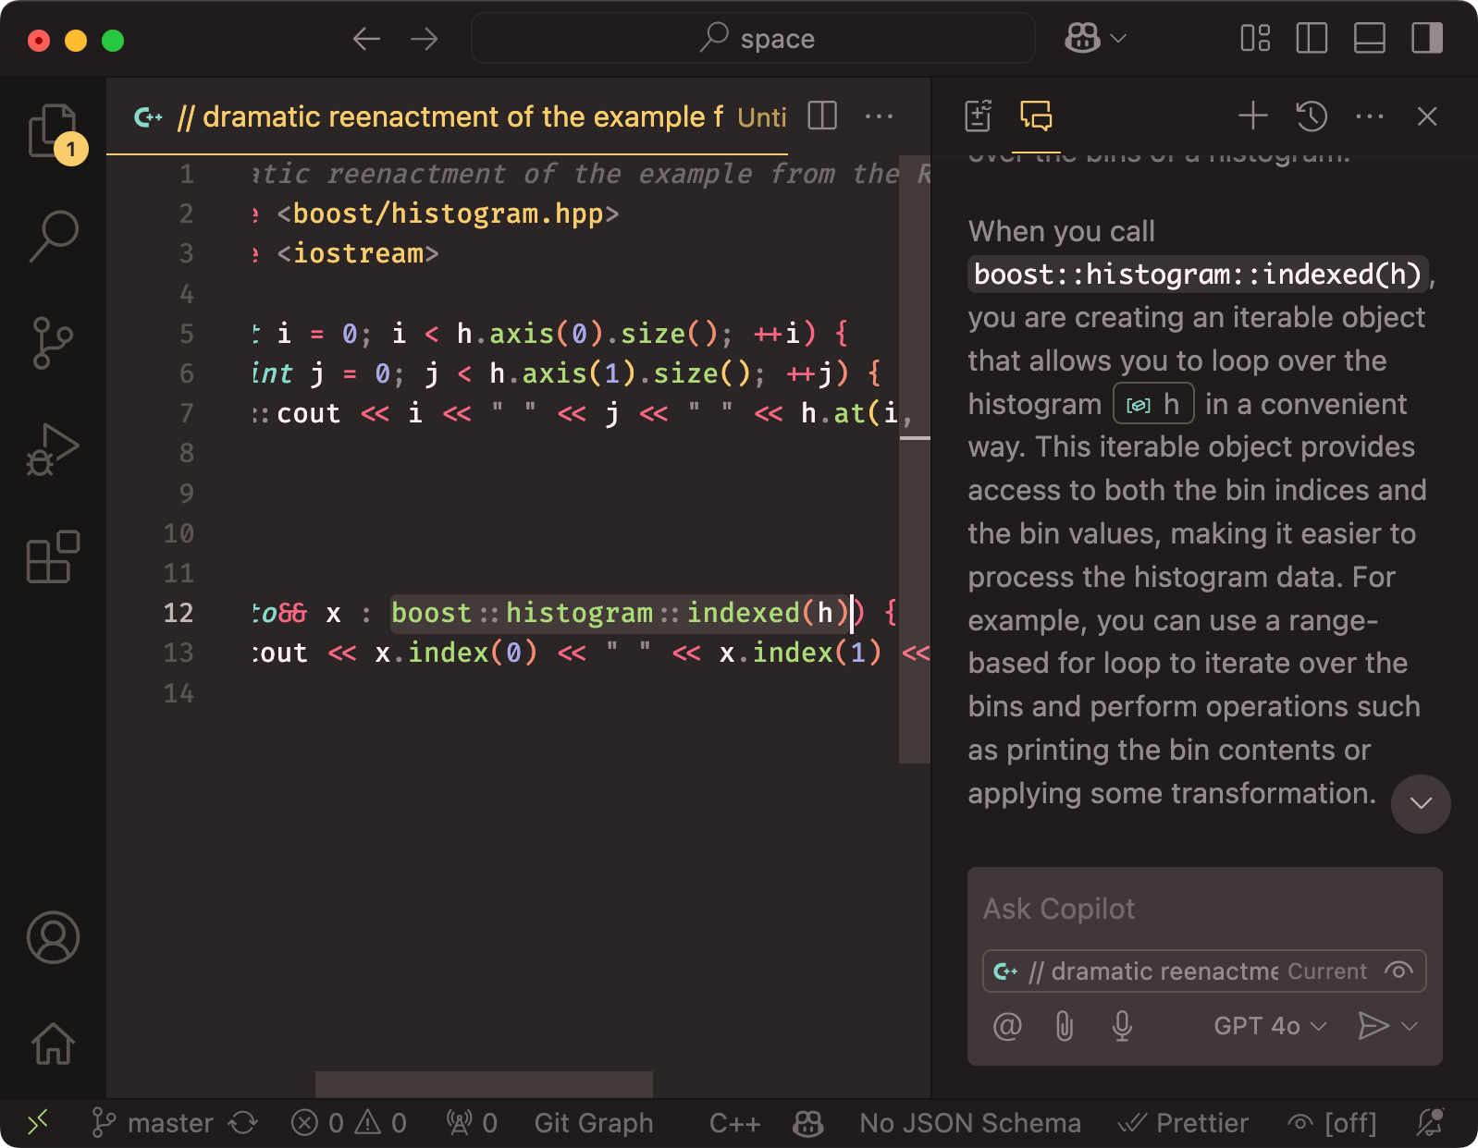Screen dimensions: 1478x1148
Task: Add context with the @ button
Action: (x=1007, y=1026)
